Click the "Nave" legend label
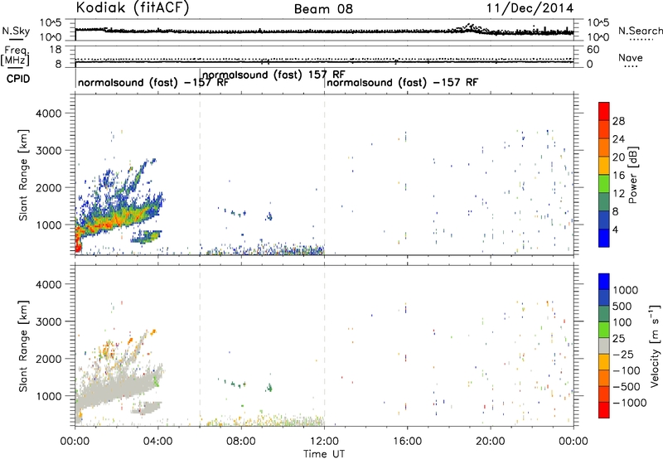This screenshot has height=459, width=663. click(631, 57)
